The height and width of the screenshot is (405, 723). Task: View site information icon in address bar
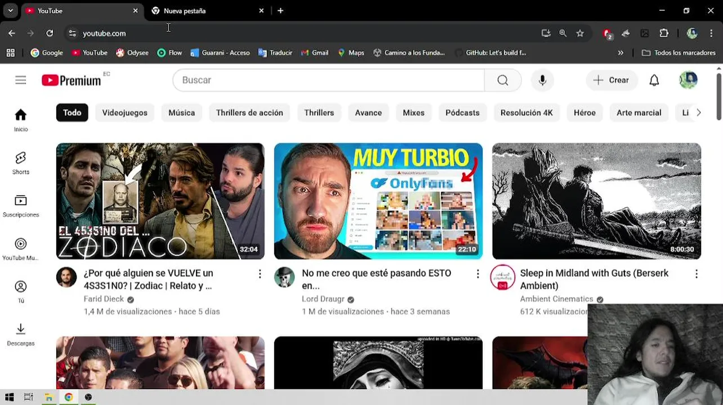(x=72, y=33)
